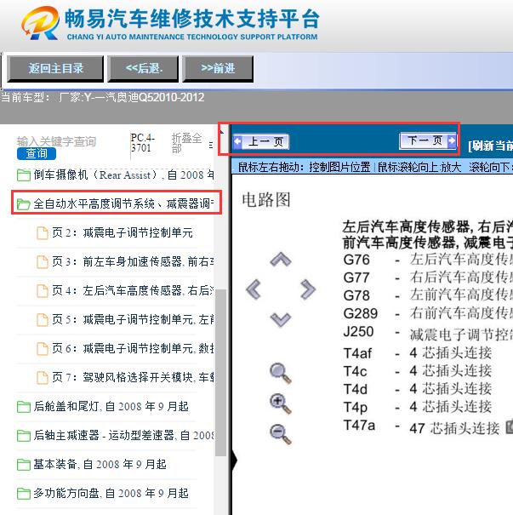Click the document icon beside 页 2
The image size is (513, 515).
tap(42, 233)
